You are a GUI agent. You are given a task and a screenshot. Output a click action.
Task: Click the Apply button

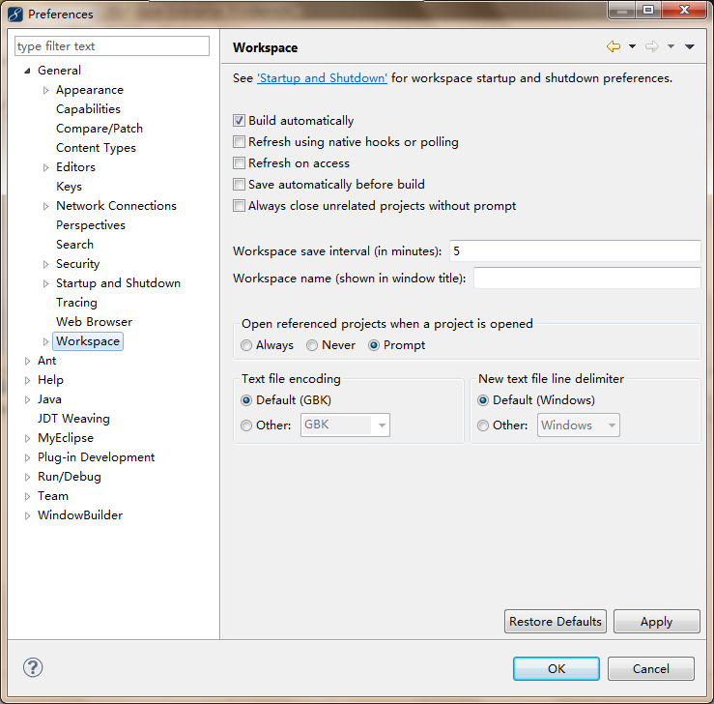tap(657, 622)
